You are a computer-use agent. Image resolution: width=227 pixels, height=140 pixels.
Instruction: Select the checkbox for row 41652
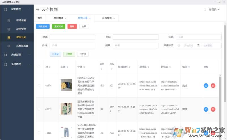pos(39,109)
